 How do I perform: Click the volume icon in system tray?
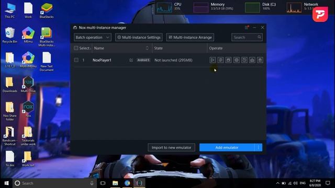[x=295, y=183]
